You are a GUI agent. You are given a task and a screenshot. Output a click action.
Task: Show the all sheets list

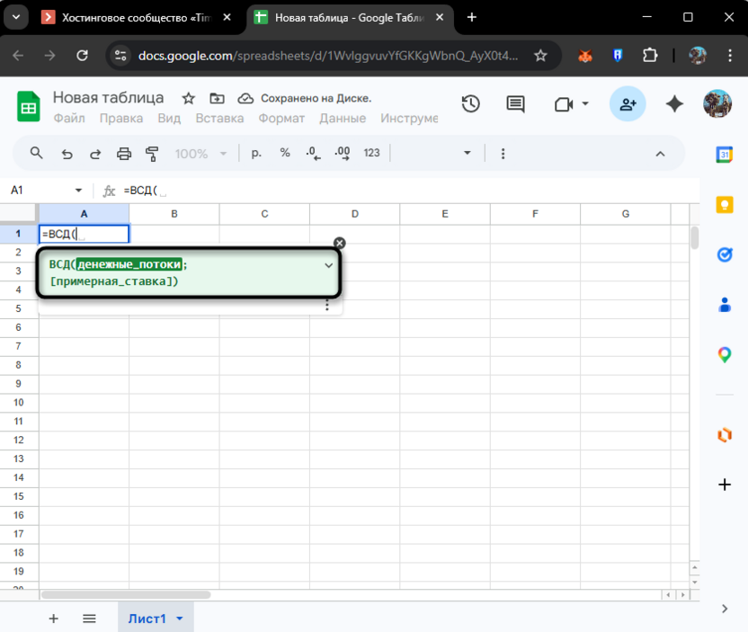tap(89, 619)
